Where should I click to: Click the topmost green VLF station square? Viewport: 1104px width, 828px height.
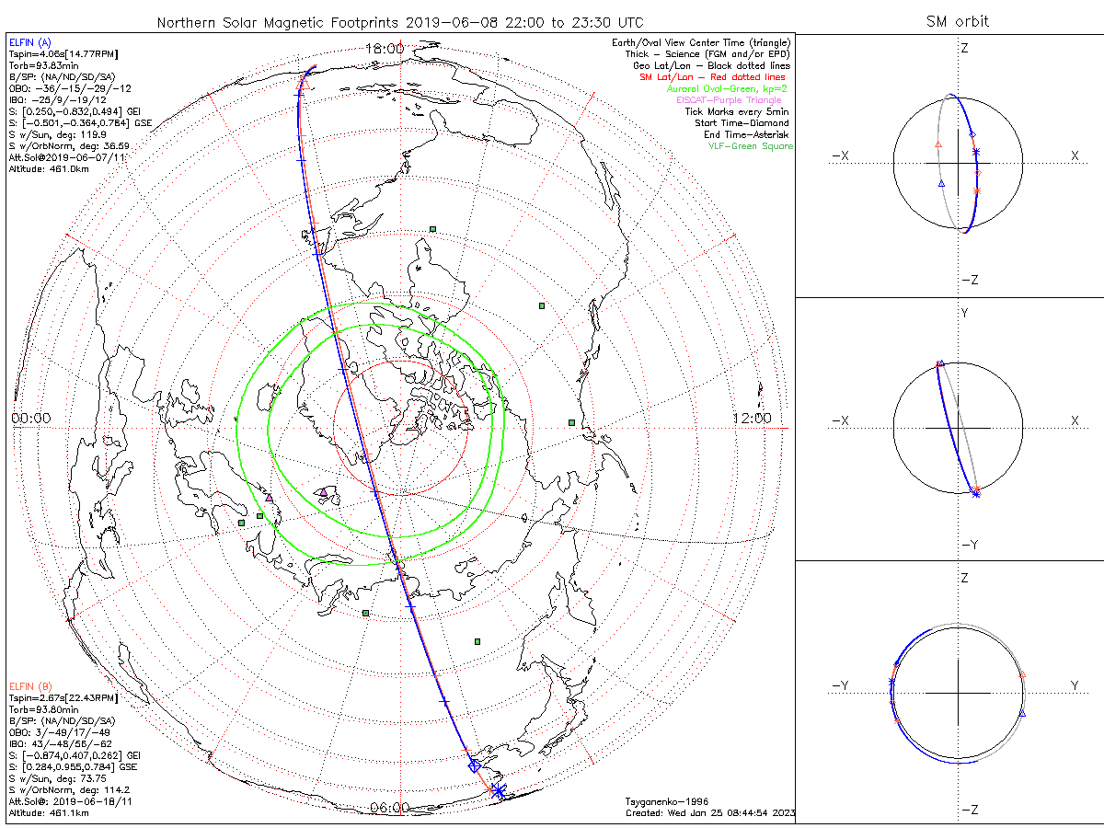tap(432, 229)
